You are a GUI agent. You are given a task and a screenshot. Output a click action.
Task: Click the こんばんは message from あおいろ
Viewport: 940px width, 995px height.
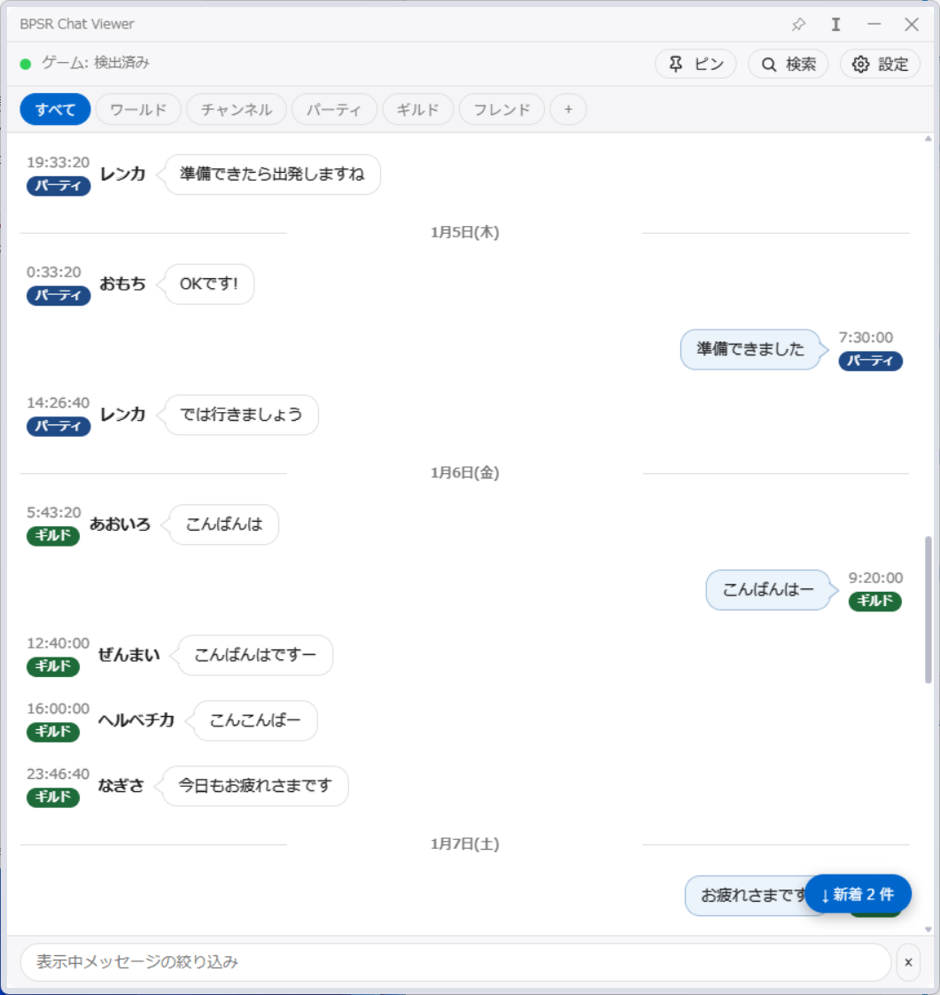point(223,525)
